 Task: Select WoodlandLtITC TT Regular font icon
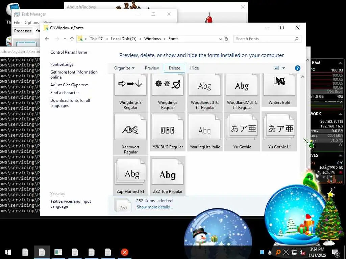tap(205, 92)
